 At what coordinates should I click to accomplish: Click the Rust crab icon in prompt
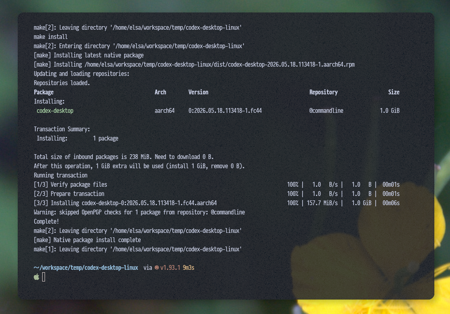157,267
